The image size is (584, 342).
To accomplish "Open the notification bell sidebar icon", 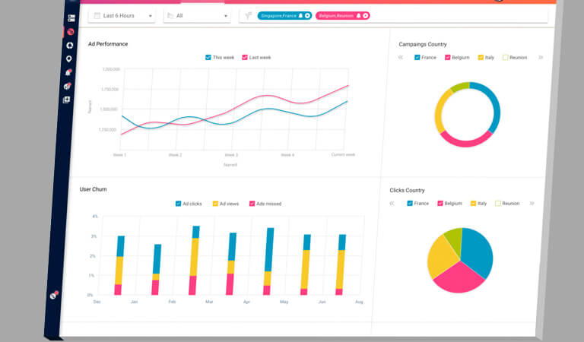I will (68, 72).
